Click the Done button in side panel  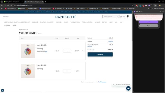[149, 26]
